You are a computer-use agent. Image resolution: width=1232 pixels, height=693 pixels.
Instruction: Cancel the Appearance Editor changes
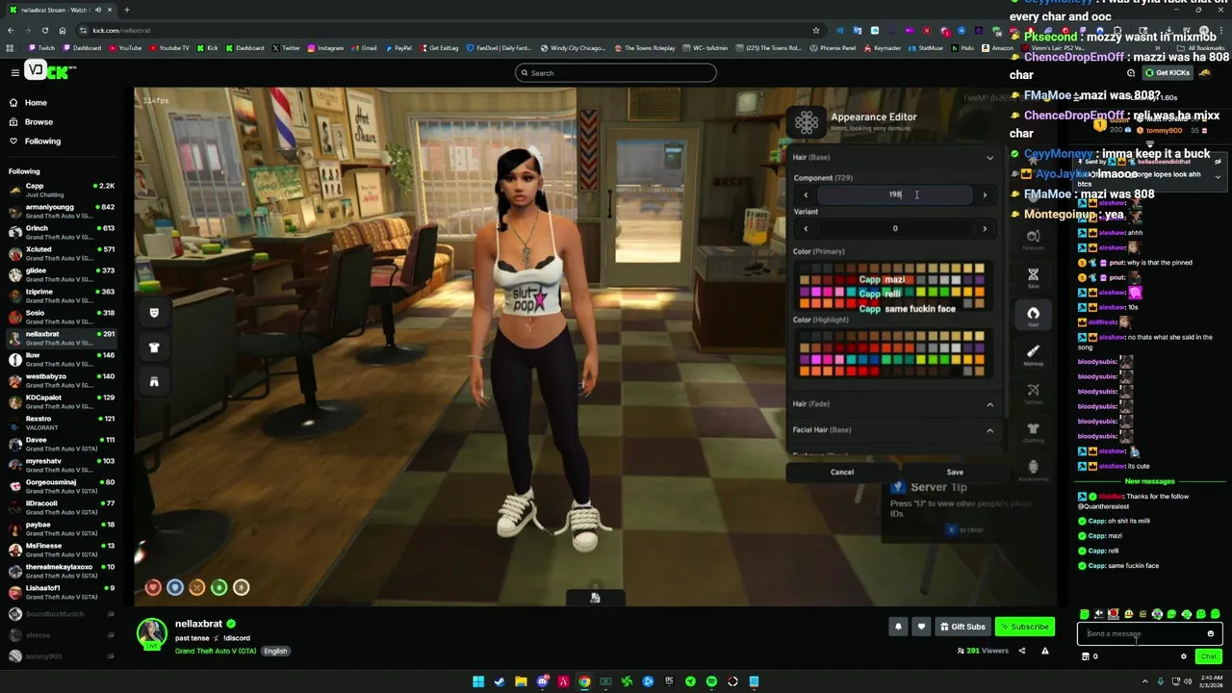click(842, 473)
